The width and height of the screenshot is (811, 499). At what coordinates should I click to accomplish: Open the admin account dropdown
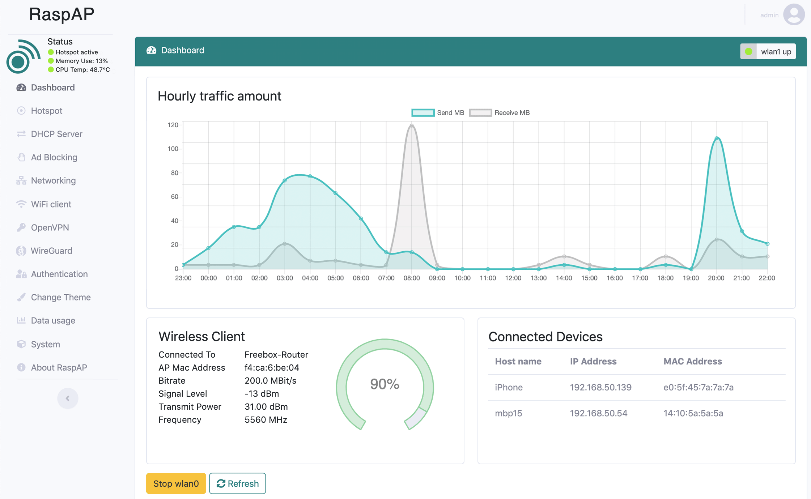[769, 15]
